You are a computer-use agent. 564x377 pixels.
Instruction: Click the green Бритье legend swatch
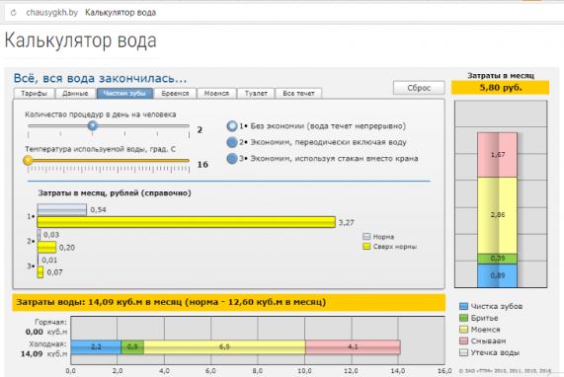click(x=463, y=318)
